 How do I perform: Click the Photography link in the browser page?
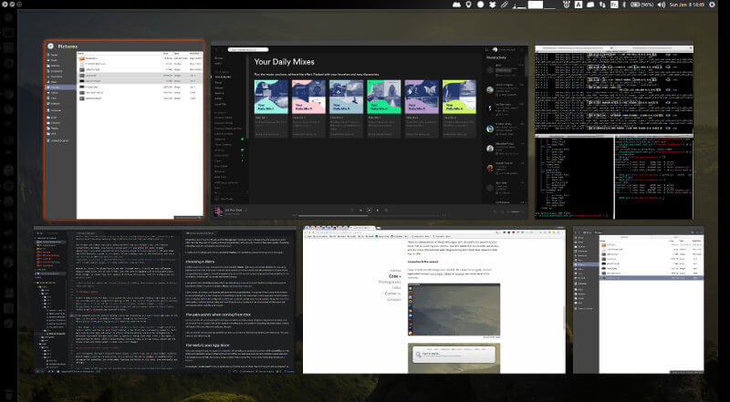point(390,282)
